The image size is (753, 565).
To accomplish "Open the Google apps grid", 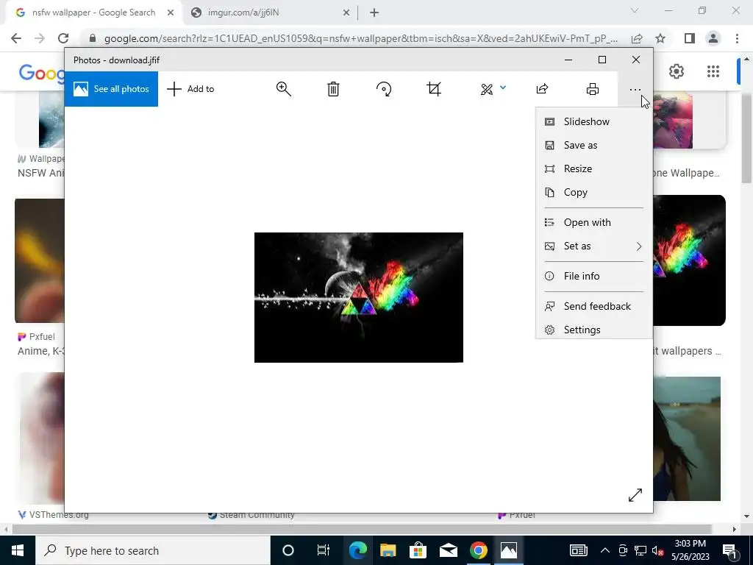I will point(713,71).
